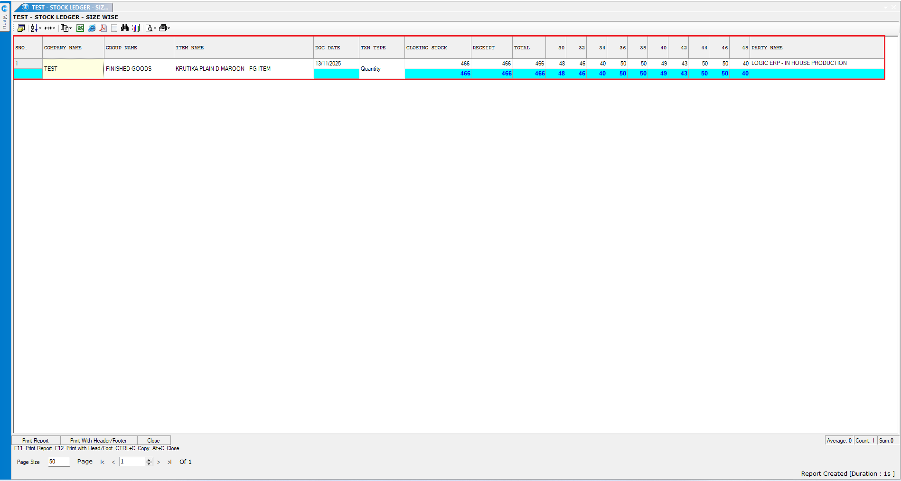Open the bar chart graph tool
This screenshot has height=481, width=901.
tap(136, 28)
